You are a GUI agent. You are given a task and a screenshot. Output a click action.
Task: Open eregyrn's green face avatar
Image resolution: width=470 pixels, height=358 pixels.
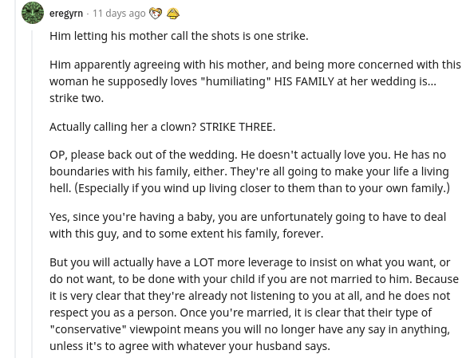coord(33,13)
